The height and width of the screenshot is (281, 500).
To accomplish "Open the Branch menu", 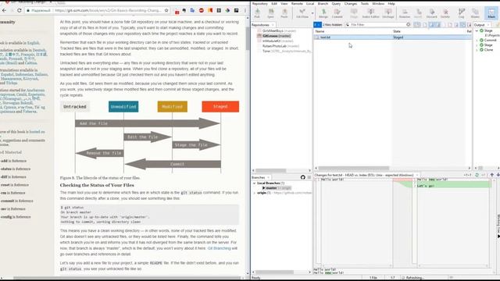I will tap(323, 3).
